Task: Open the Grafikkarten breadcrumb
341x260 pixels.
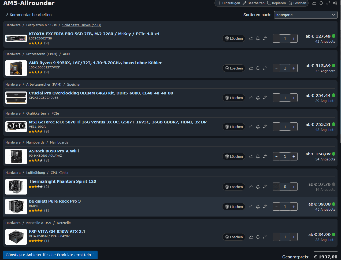Action: pyautogui.click(x=36, y=113)
